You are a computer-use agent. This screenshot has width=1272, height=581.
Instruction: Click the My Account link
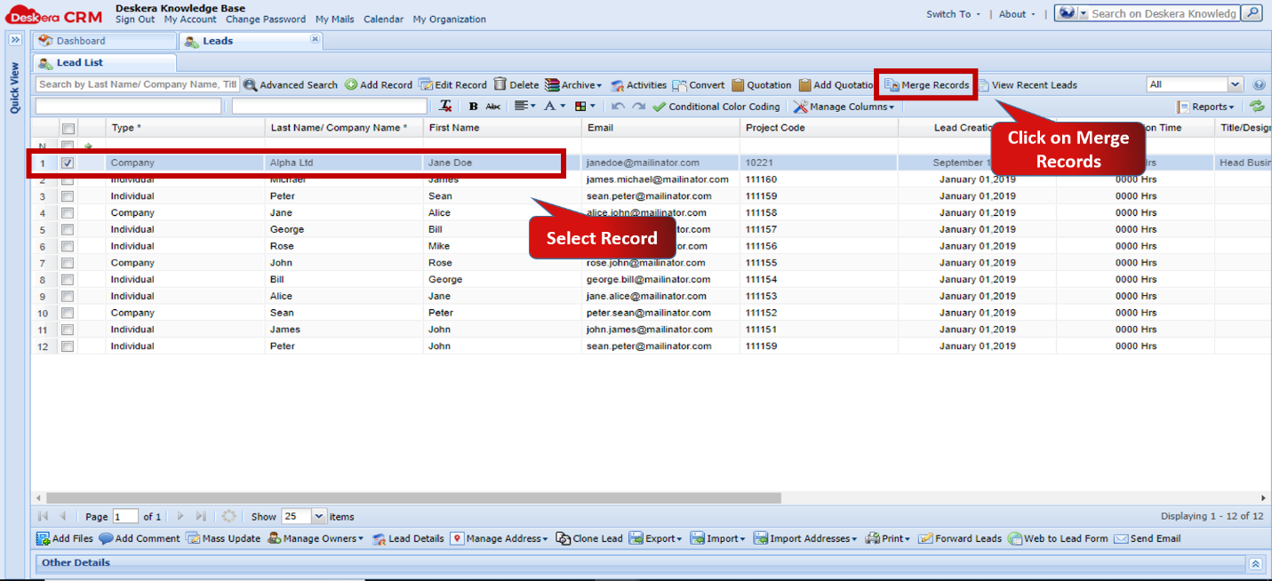(190, 20)
